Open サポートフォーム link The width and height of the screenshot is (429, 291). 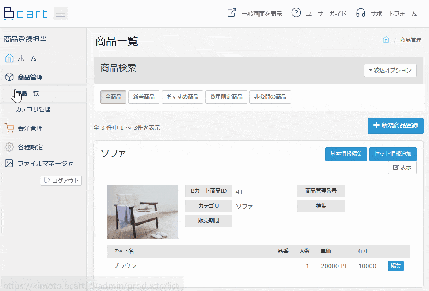coord(393,14)
